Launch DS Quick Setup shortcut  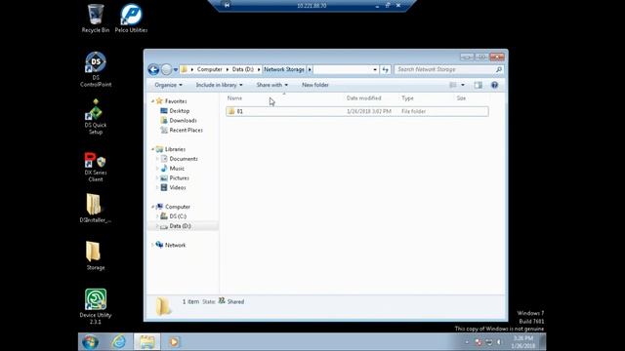[x=96, y=117]
